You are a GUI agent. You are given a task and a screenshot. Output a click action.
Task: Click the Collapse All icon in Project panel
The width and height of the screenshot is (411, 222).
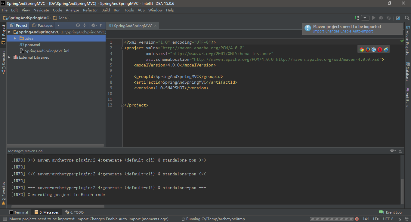click(x=85, y=26)
